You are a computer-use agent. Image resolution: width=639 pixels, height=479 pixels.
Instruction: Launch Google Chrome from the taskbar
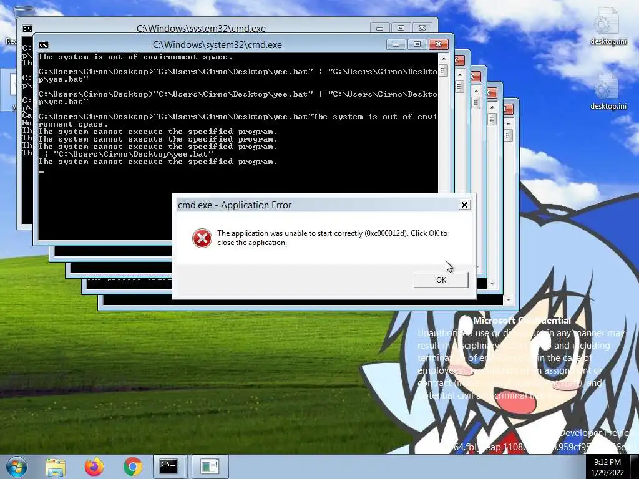(x=133, y=467)
